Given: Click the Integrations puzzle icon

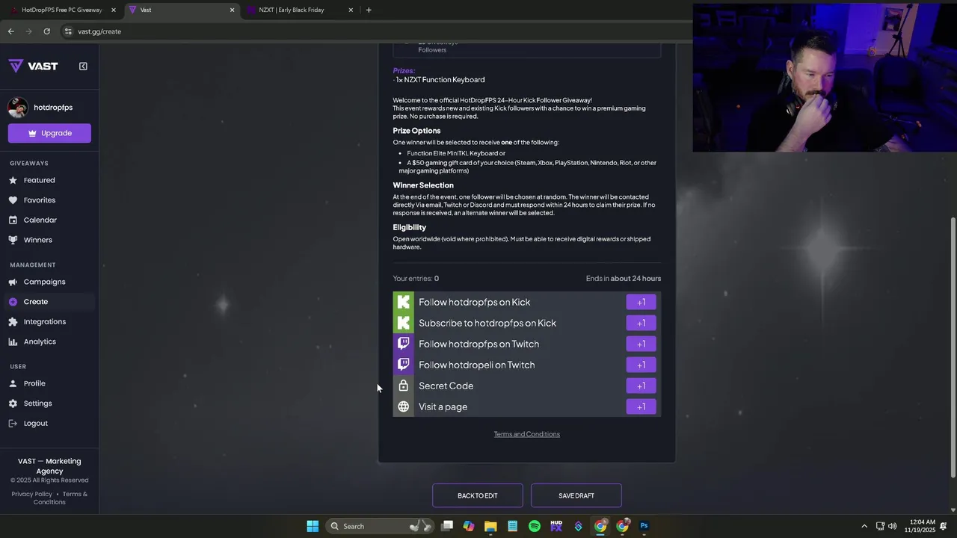Looking at the screenshot, I should (x=13, y=321).
